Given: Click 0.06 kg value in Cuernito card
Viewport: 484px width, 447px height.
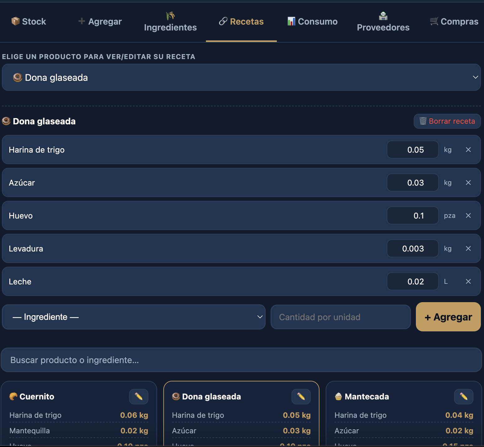Looking at the screenshot, I should click(x=134, y=415).
